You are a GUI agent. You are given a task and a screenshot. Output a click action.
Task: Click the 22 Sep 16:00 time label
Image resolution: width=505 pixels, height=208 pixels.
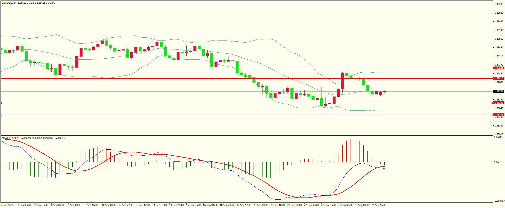click(328, 205)
